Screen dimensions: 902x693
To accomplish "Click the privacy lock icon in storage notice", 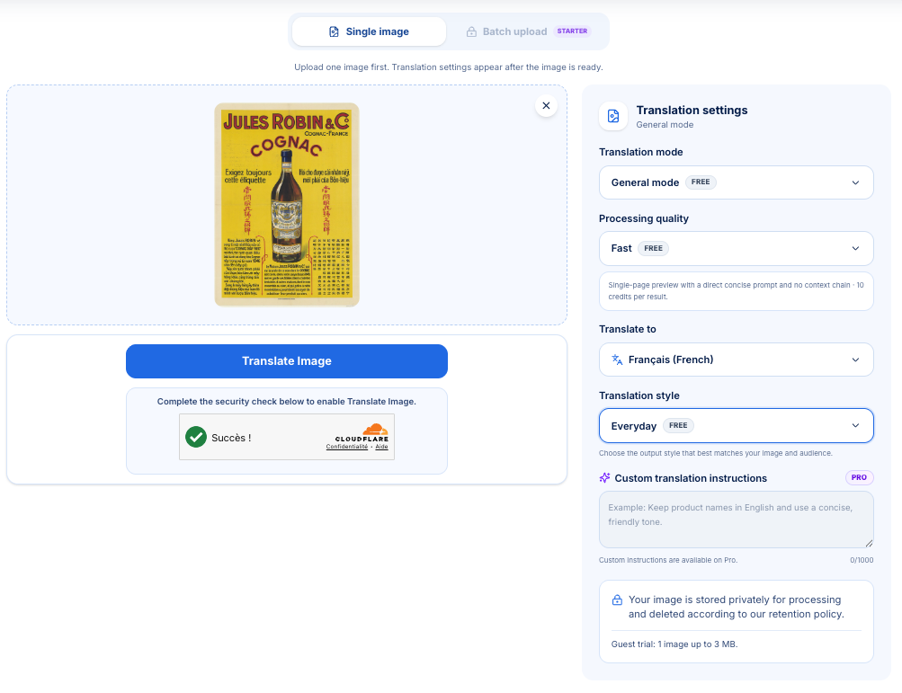I will point(617,600).
